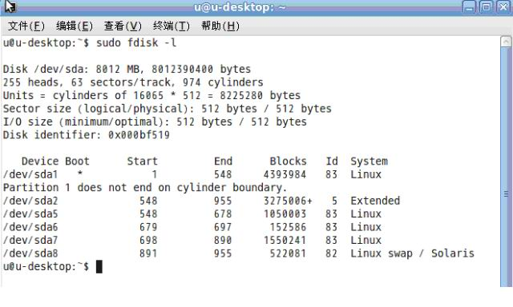Click blocks value 1050003

point(285,214)
